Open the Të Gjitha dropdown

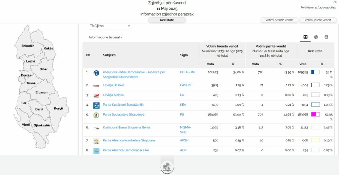coord(109,26)
